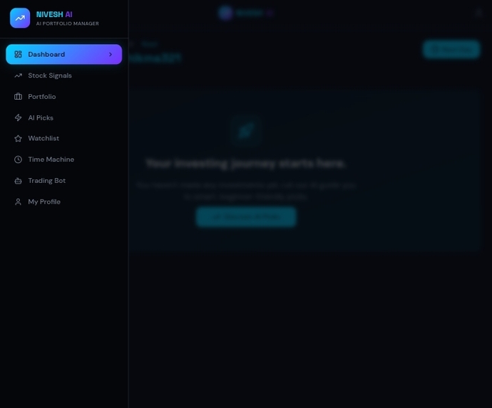Screen dimensions: 492x408
Task: Open AI Picks page
Action: click(x=64, y=117)
